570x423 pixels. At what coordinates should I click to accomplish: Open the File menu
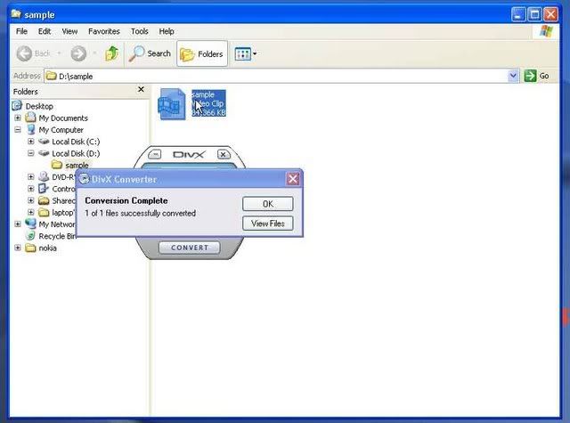(x=21, y=32)
